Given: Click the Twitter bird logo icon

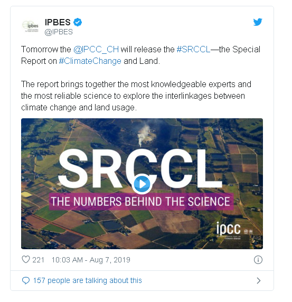Looking at the screenshot, I should click(258, 22).
